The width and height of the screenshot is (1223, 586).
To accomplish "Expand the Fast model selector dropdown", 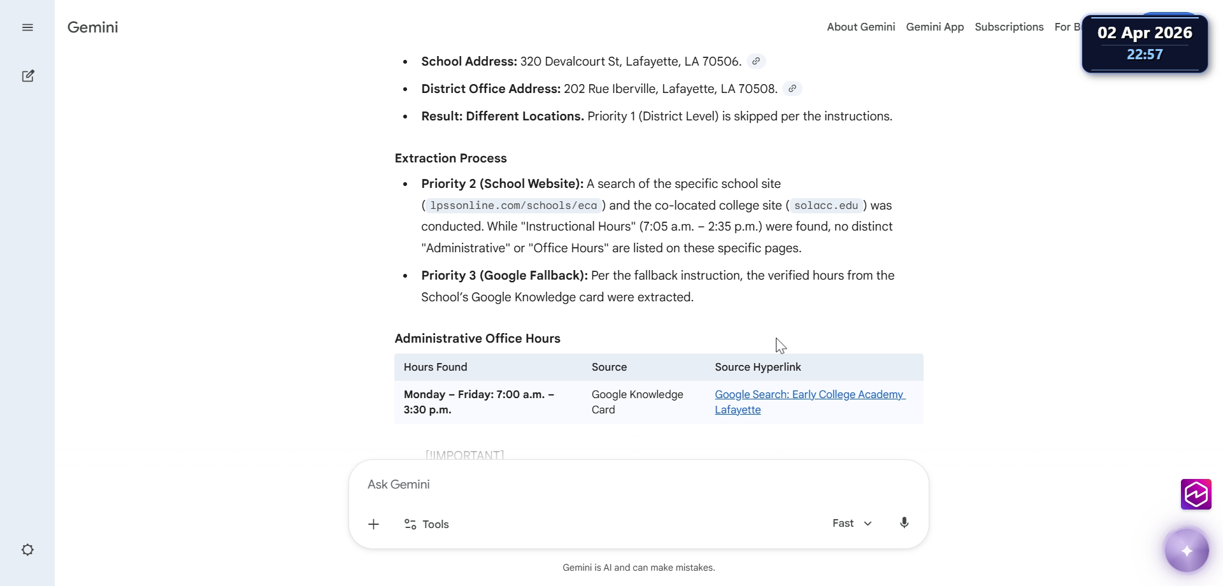I will [x=852, y=523].
